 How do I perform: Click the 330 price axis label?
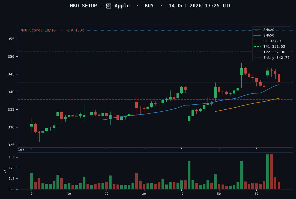pyautogui.click(x=11, y=127)
